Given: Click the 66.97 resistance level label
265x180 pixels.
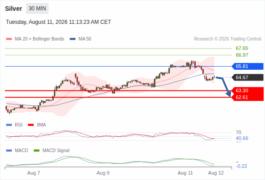Looking at the screenshot, I should tap(242, 55).
